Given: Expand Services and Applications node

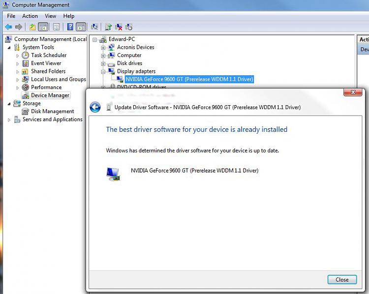Looking at the screenshot, I should (x=9, y=120).
